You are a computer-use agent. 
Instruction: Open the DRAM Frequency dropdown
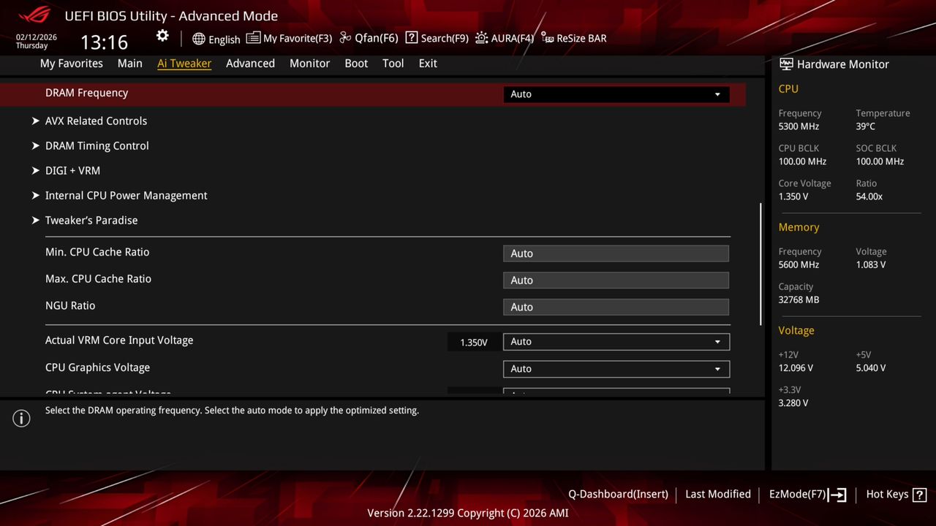(x=615, y=94)
